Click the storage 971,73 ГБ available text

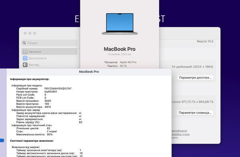point(193,102)
